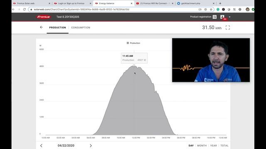Screen dimensions: 266x149
Task: Click the browser address bar URL
Action: coord(81,10)
